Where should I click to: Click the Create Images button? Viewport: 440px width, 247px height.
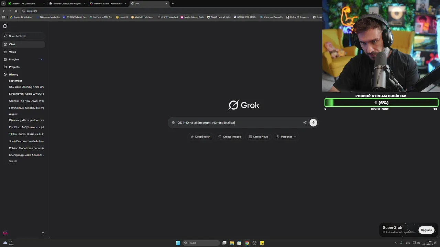coord(230,137)
